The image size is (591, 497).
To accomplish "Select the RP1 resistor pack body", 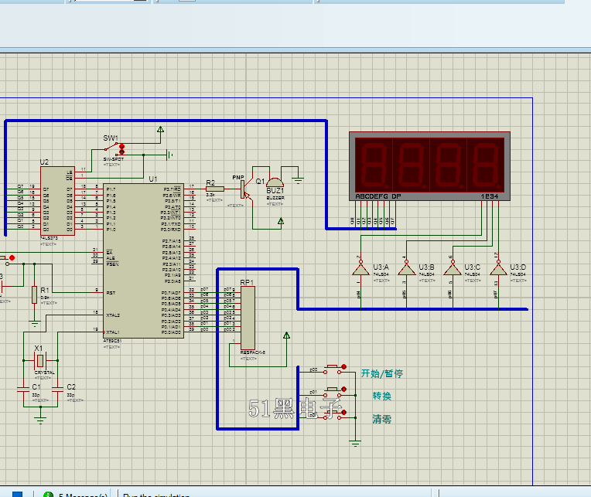I will [x=248, y=318].
